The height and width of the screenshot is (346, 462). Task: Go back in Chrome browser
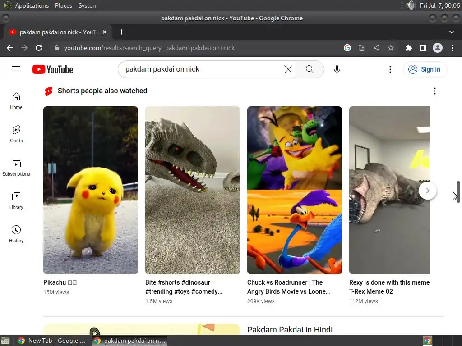click(x=10, y=48)
